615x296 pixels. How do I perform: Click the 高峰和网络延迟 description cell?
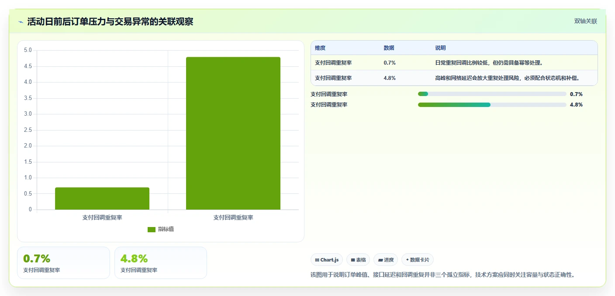(x=508, y=78)
